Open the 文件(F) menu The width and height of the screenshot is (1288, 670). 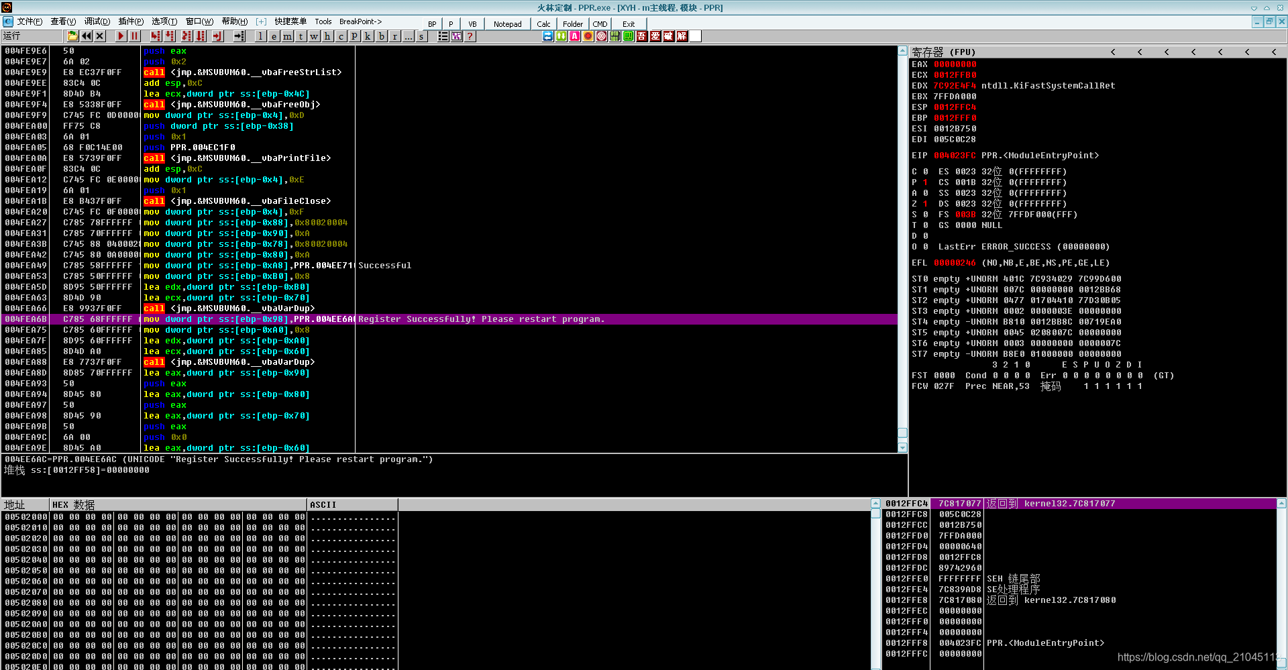(x=30, y=21)
